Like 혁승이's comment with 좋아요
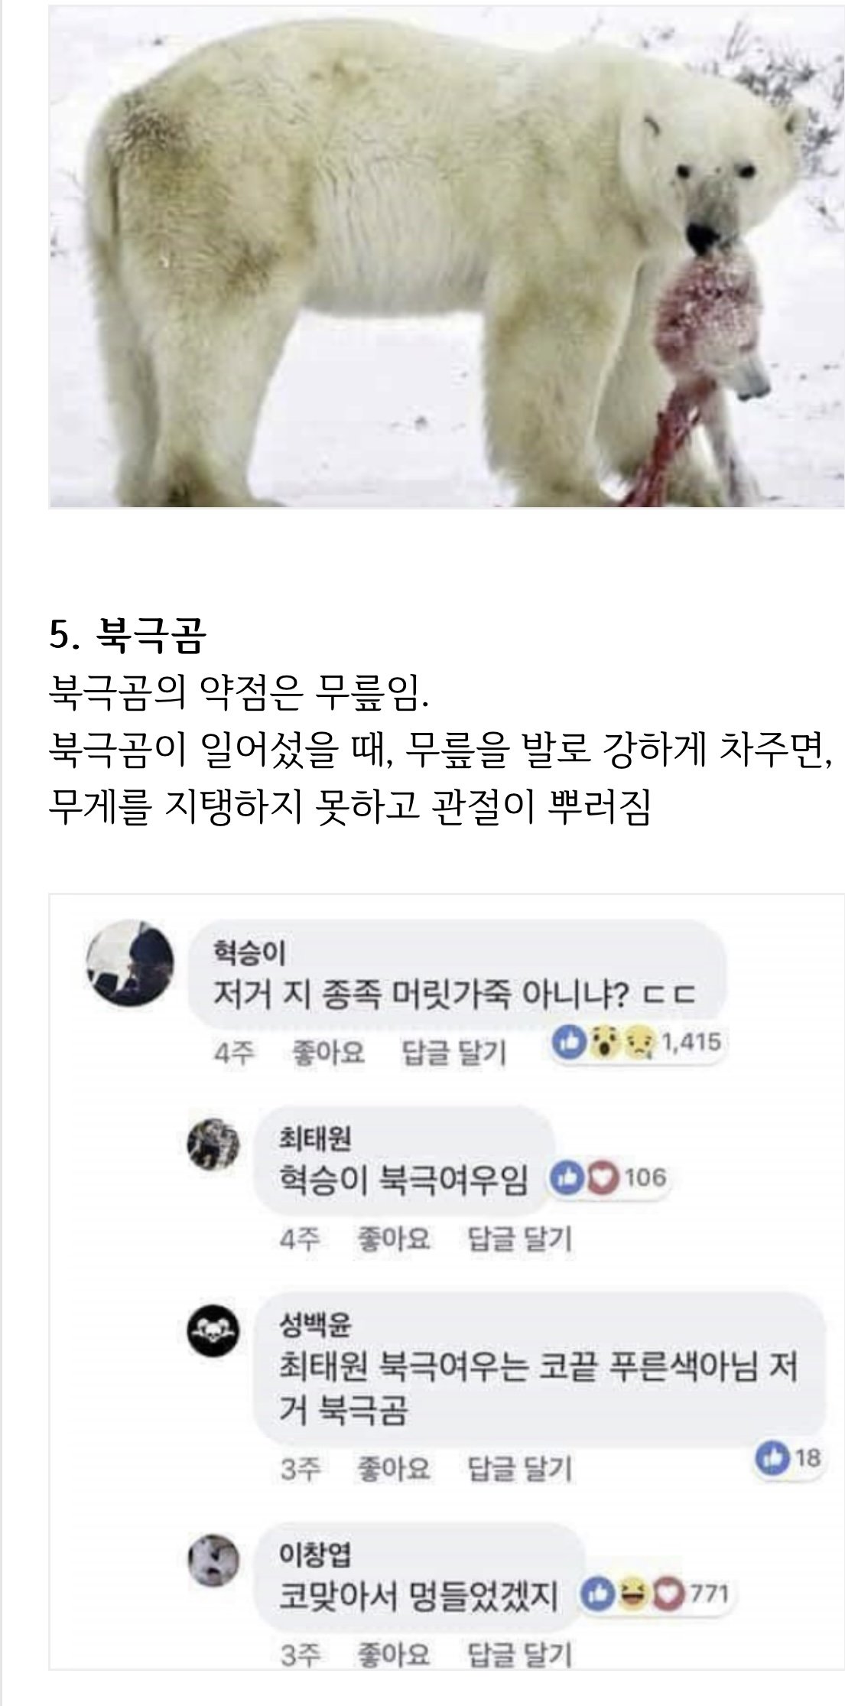The width and height of the screenshot is (845, 1706). (329, 1053)
